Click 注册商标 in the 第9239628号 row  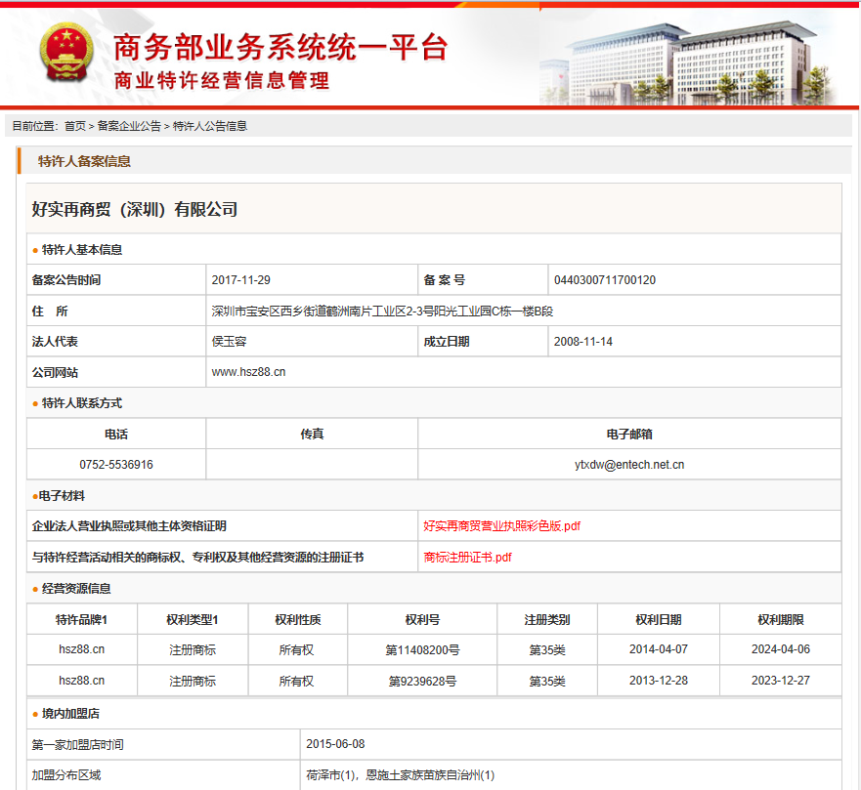pos(193,682)
